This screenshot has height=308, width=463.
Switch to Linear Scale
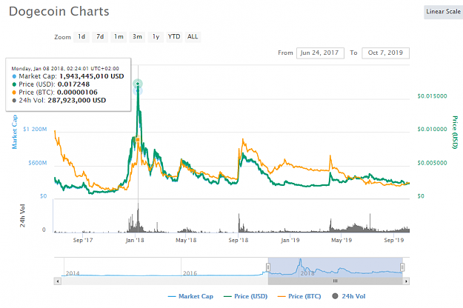(x=443, y=12)
